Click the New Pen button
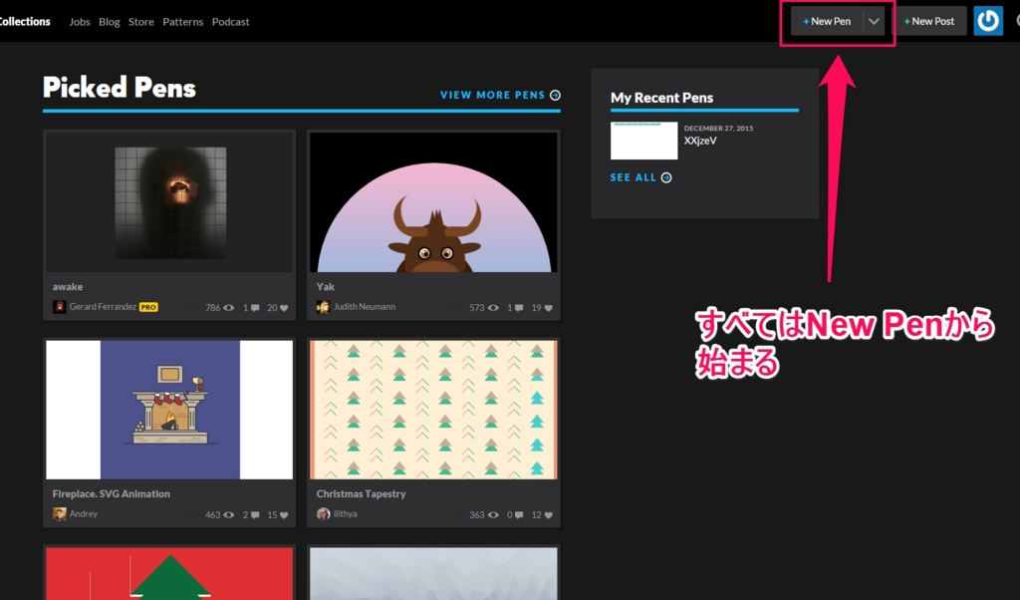This screenshot has height=600, width=1020. (x=827, y=22)
